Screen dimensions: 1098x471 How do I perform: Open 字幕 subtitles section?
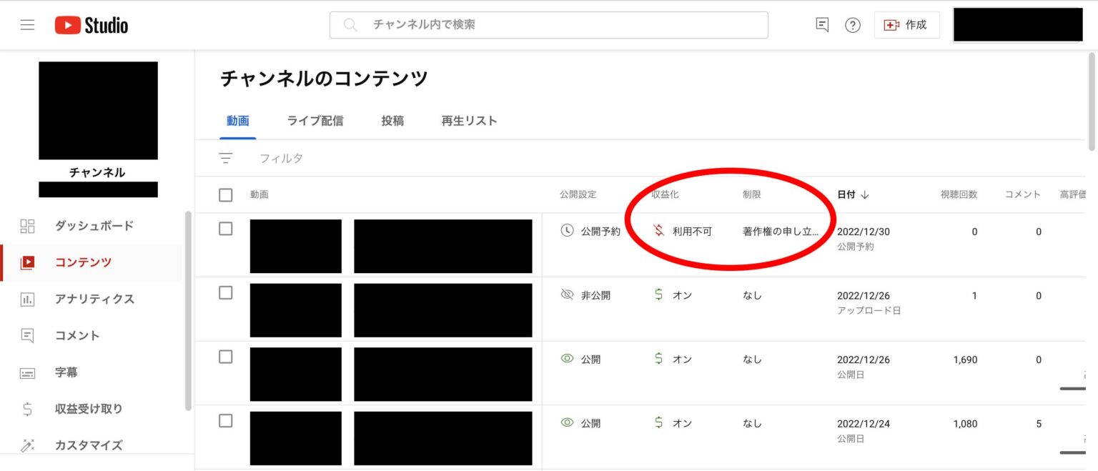[x=66, y=372]
